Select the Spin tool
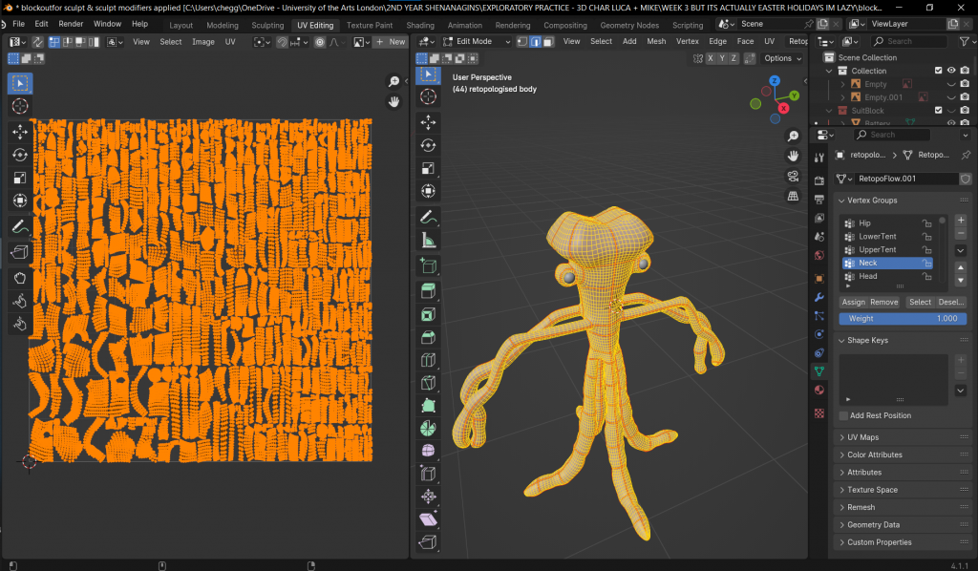 pyautogui.click(x=429, y=428)
